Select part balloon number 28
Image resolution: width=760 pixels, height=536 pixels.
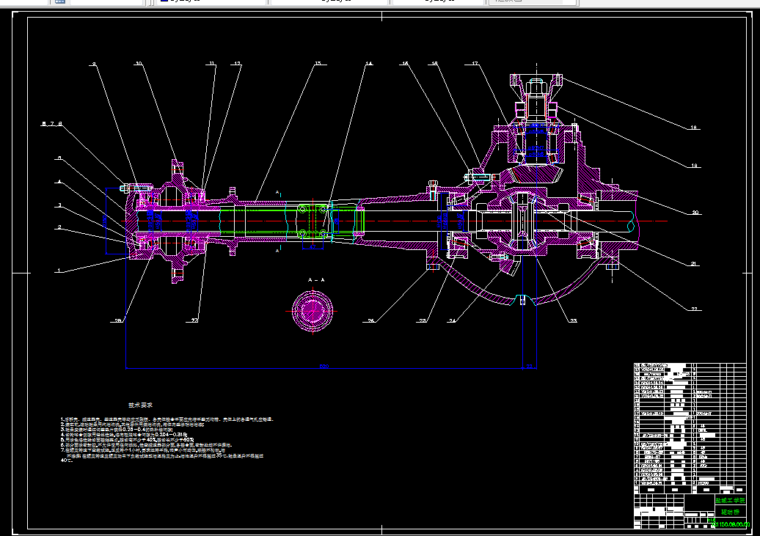click(x=118, y=320)
